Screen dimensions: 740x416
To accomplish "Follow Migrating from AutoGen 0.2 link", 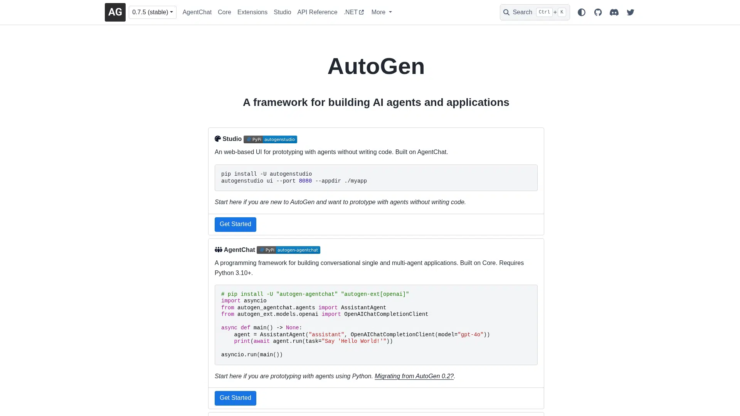I will (414, 376).
